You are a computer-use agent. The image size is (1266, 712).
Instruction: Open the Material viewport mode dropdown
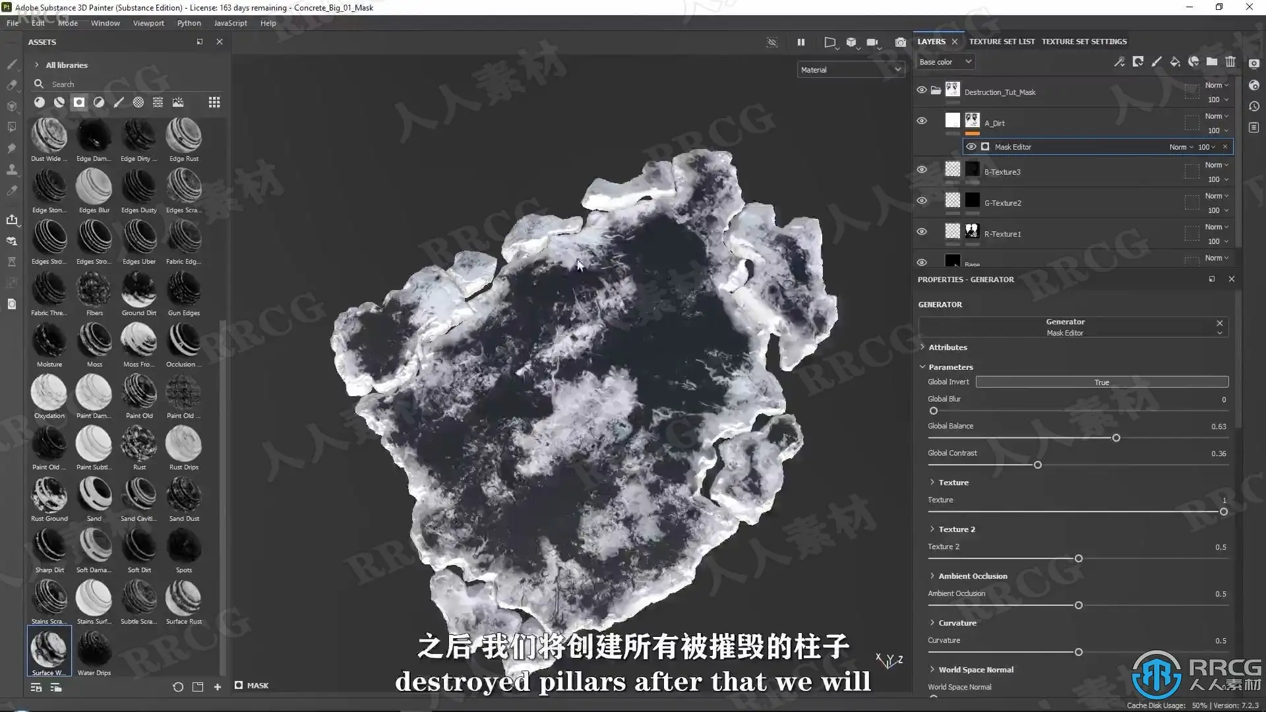coord(850,69)
